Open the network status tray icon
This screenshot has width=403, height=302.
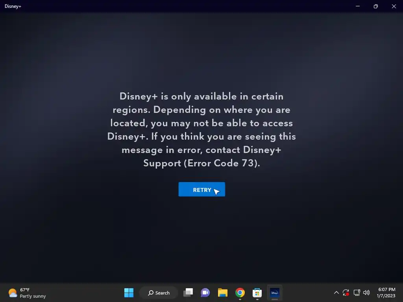pyautogui.click(x=357, y=293)
